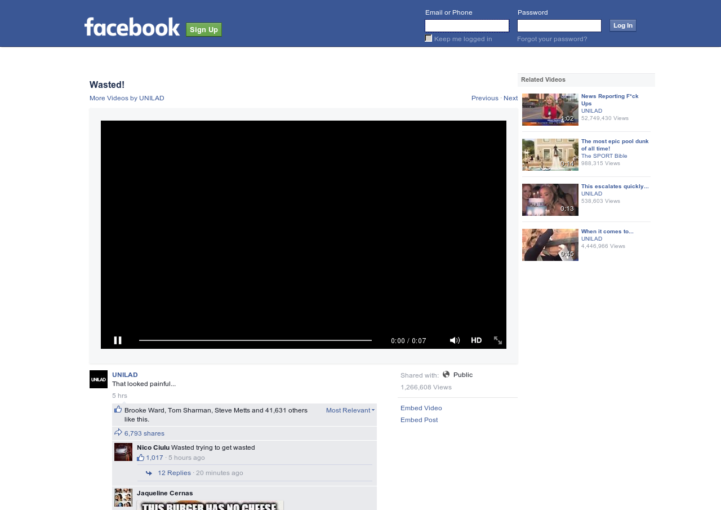Click the Embed Post link
The height and width of the screenshot is (510, 721).
(x=419, y=420)
